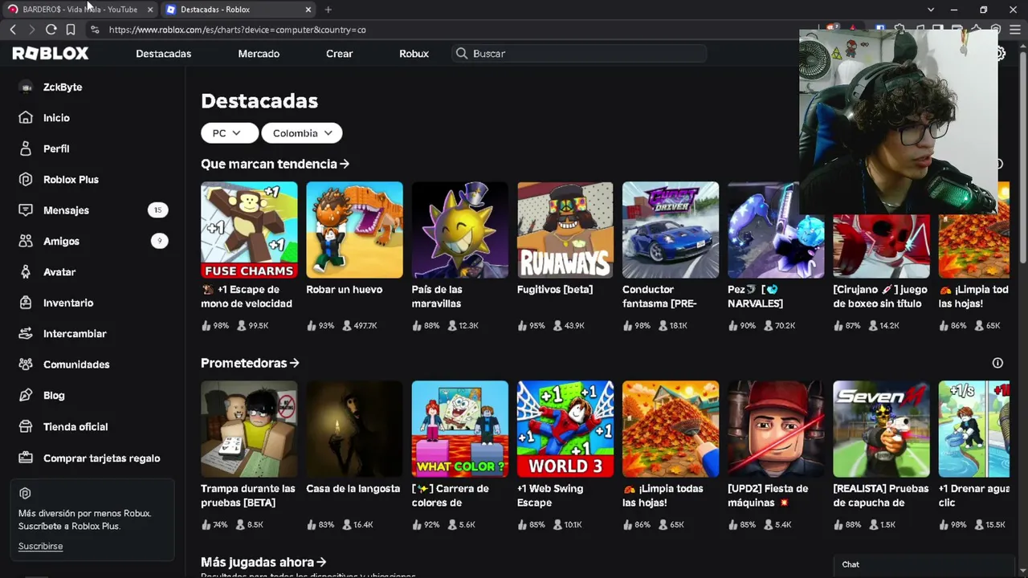Open the Conductor fantasma car thumbnail
Viewport: 1028px width, 578px height.
[x=671, y=230]
